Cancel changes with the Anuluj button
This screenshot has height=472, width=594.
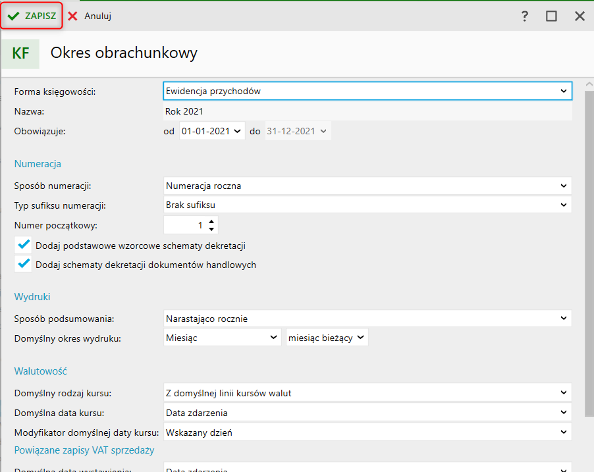click(x=90, y=16)
